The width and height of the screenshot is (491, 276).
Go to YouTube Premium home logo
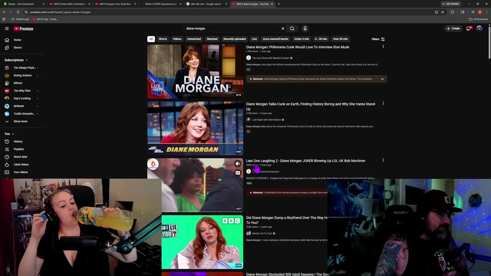click(x=24, y=29)
